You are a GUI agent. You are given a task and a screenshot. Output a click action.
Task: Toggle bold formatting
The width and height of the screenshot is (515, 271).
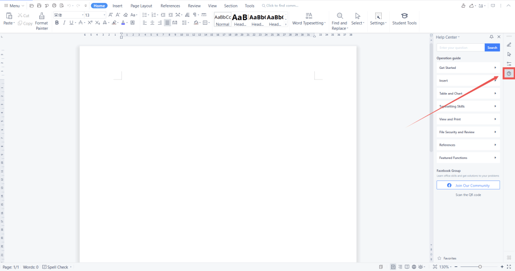pyautogui.click(x=57, y=23)
